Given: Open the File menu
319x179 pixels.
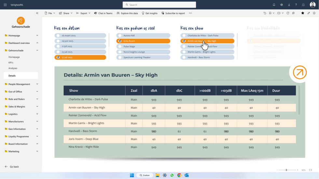Looking at the screenshot, I should point(50,13).
